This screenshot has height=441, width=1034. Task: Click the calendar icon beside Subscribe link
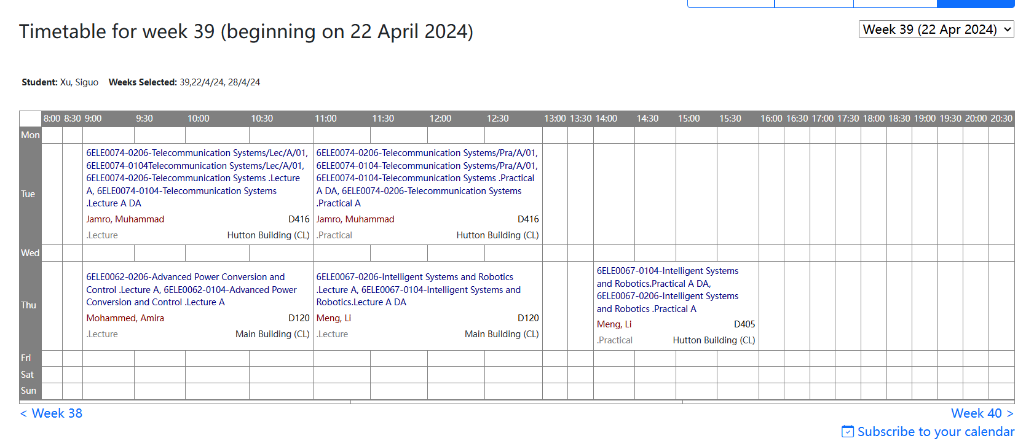click(847, 432)
